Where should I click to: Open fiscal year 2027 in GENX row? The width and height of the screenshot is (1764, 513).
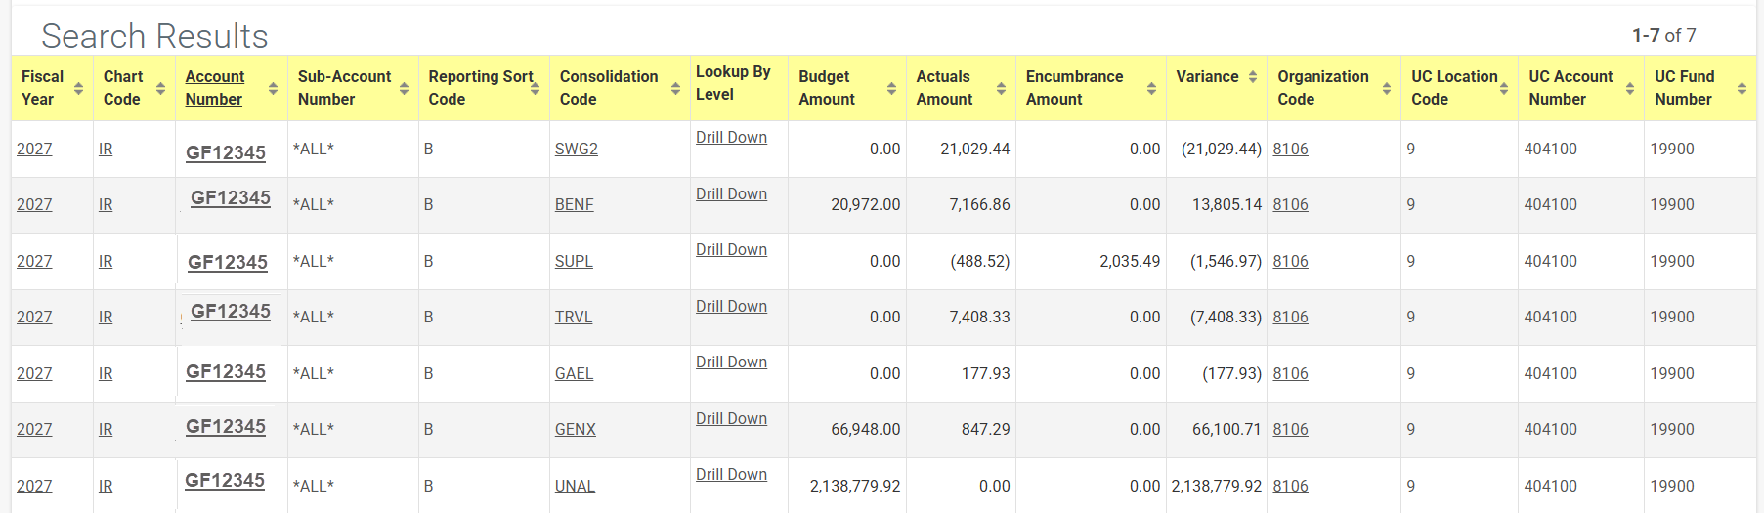click(x=34, y=429)
